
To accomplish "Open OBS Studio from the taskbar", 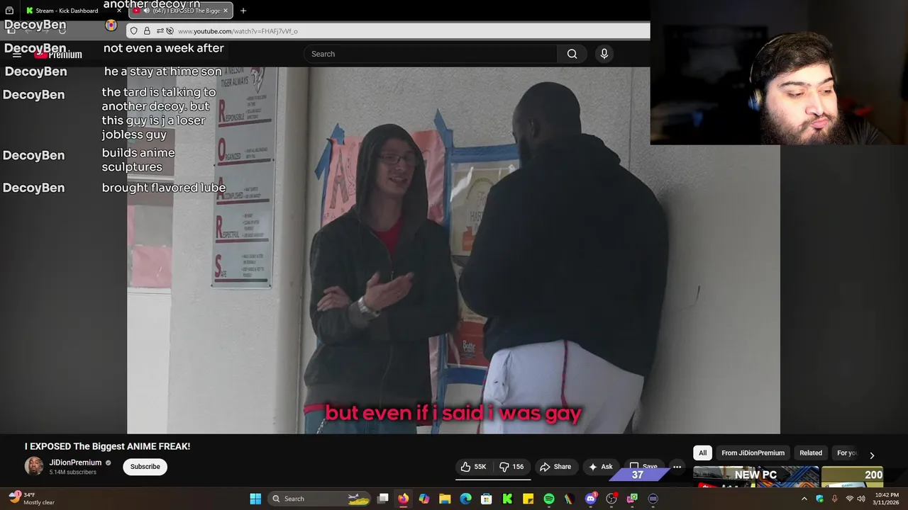I will 611,499.
